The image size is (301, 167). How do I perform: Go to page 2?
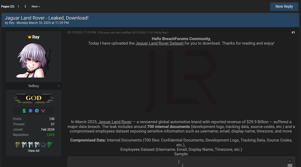pyautogui.click(x=25, y=6)
